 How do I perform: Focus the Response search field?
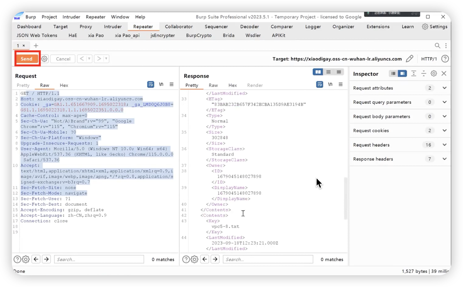click(268, 259)
